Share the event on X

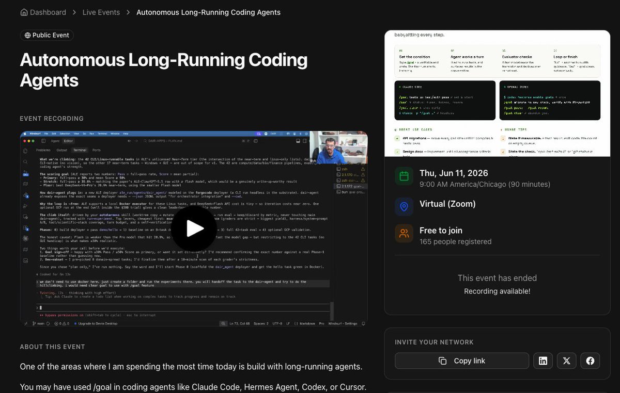coord(567,361)
